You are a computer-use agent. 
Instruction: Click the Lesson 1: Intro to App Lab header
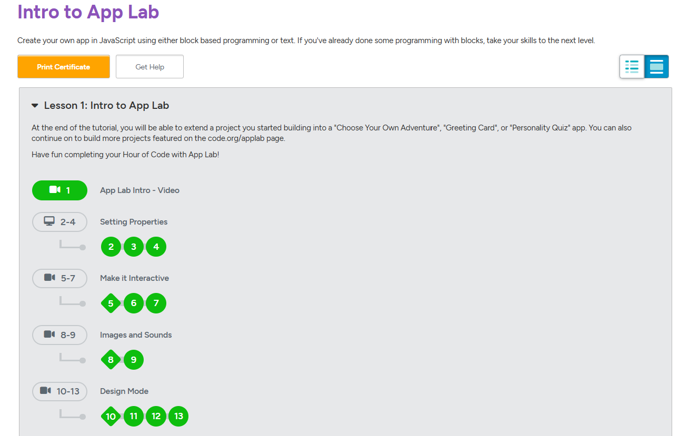point(106,106)
